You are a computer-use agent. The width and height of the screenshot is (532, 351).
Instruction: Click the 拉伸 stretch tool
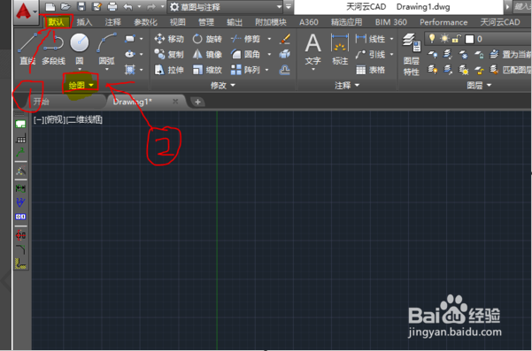pos(169,70)
